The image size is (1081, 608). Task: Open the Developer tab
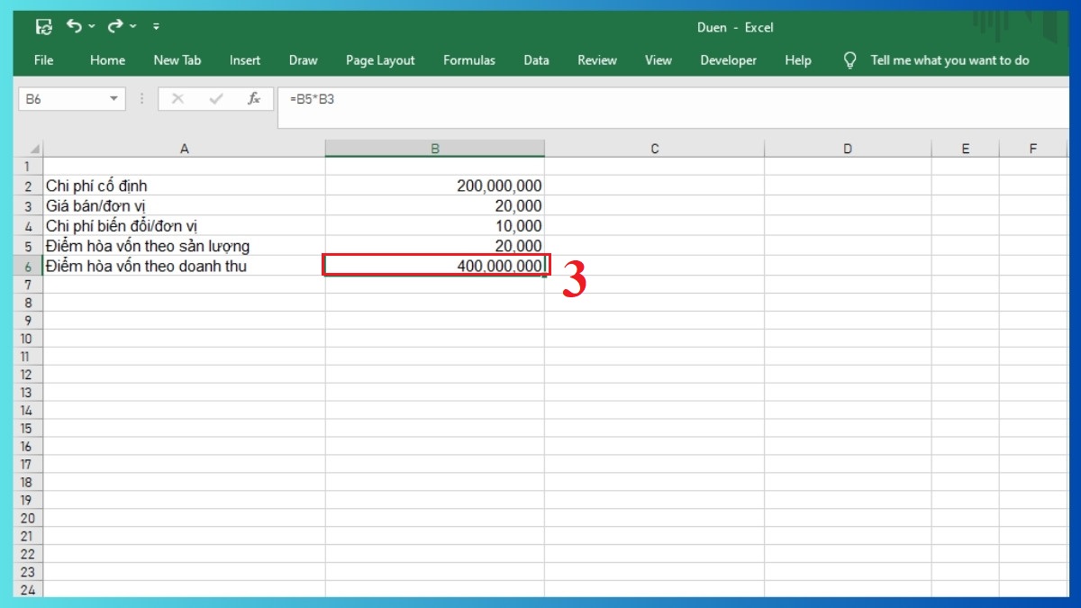click(x=728, y=59)
